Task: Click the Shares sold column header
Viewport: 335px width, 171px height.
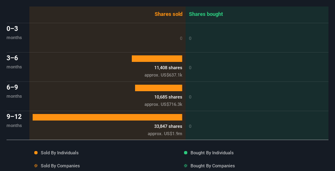Action: tap(169, 14)
